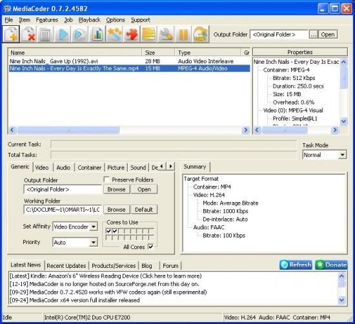Click the Kindle latest news link

[105, 276]
